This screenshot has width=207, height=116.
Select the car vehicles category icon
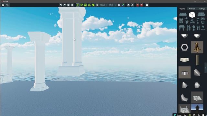[x=203, y=19]
